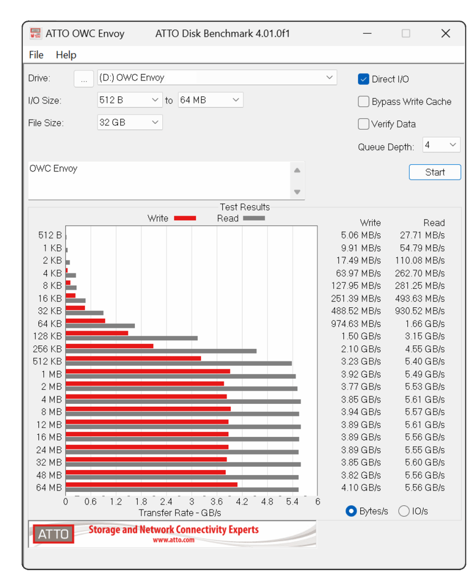This screenshot has width=476, height=577.
Task: Uncheck the Direct I/O checkbox
Action: (x=364, y=79)
